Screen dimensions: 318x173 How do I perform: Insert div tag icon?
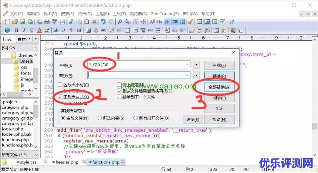(x=175, y=30)
